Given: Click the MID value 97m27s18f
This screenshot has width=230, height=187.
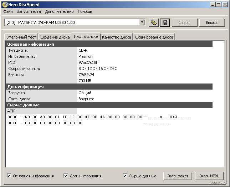Looking at the screenshot, I should [x=88, y=62].
